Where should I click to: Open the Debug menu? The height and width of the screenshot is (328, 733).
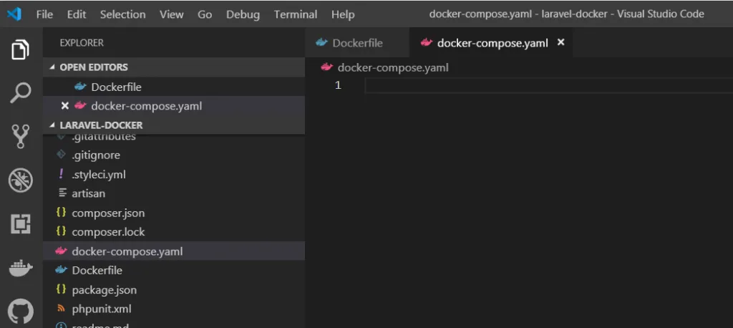[x=243, y=14]
